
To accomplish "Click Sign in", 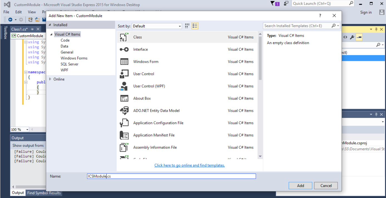I will 366,12.
